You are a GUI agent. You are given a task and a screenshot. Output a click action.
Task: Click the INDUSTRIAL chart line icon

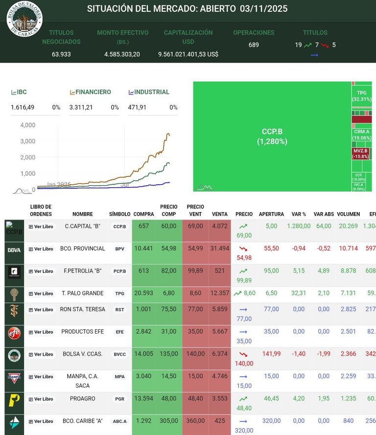pyautogui.click(x=131, y=93)
